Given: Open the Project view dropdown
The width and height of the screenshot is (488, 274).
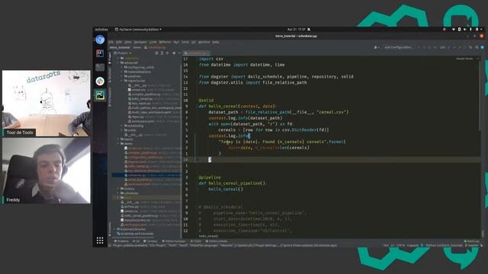Looking at the screenshot, I should [x=123, y=53].
